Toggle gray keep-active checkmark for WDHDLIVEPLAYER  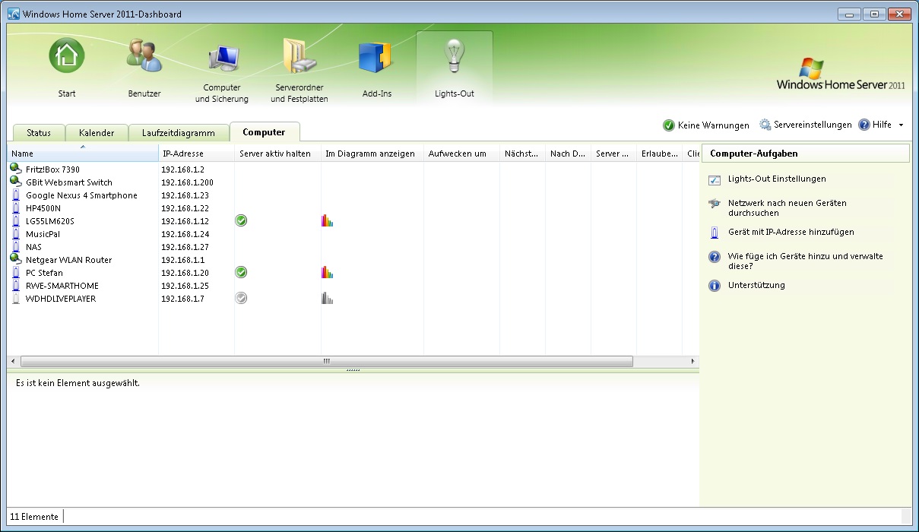[x=241, y=298]
